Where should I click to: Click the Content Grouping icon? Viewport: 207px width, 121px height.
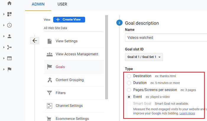point(50,80)
